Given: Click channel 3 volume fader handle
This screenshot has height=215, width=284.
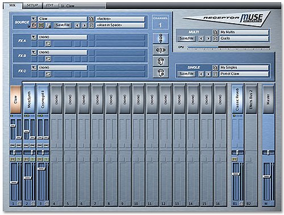Looking at the screenshot, I should click(x=41, y=168).
